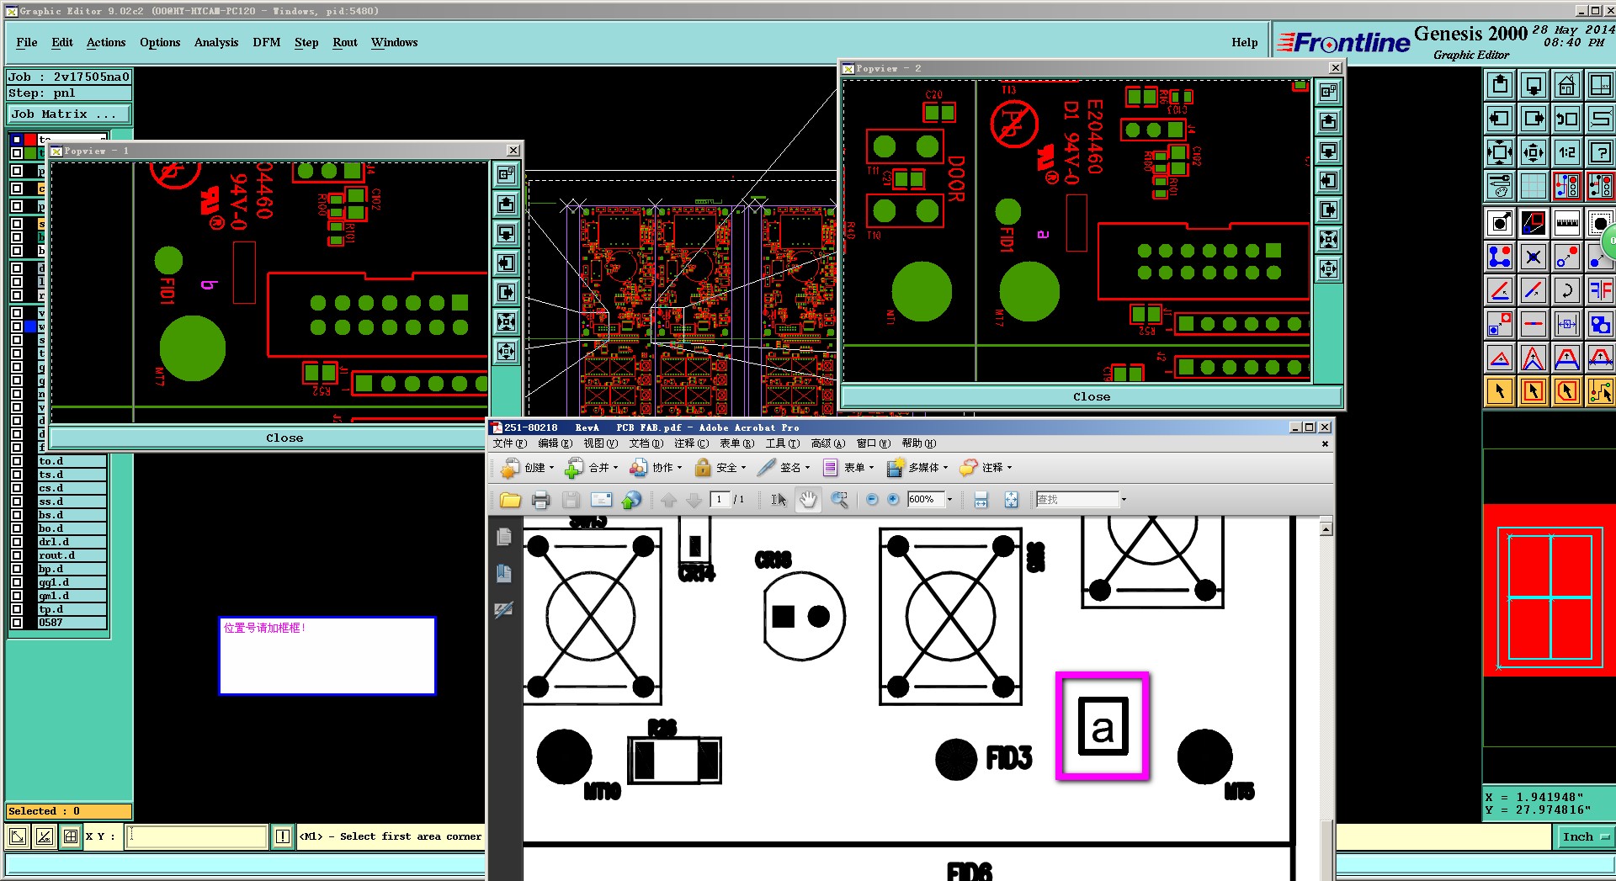Image resolution: width=1616 pixels, height=881 pixels.
Task: Click the X Y coordinate input field
Action: pos(197,837)
